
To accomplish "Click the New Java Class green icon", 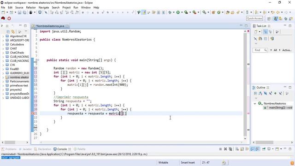I will click(219, 12).
